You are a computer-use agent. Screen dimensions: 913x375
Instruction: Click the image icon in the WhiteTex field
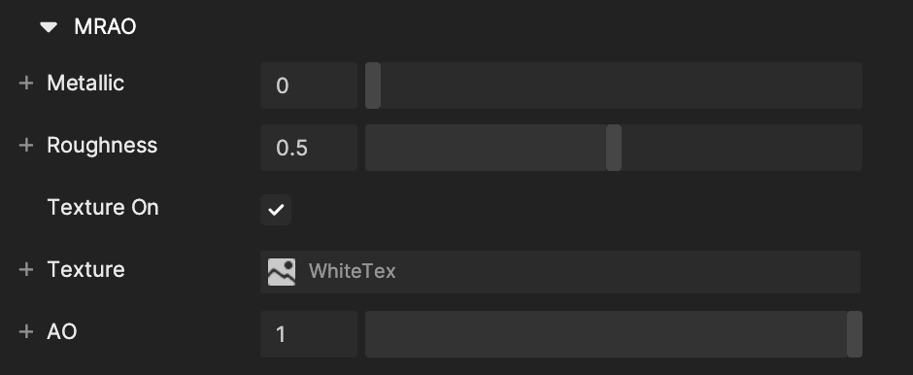tap(282, 272)
